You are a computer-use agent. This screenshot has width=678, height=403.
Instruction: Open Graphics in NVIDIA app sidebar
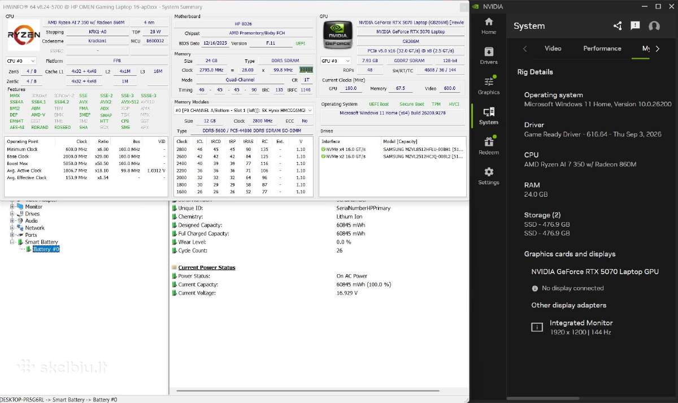[488, 86]
